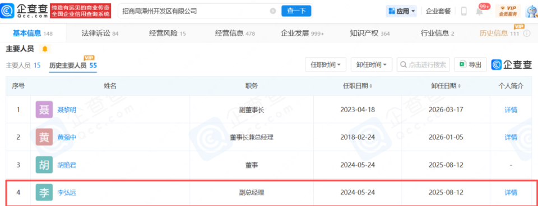Image resolution: width=538 pixels, height=206 pixels.
Task: Click the 点击进行搜索 personnel search field
Action: pos(424,65)
